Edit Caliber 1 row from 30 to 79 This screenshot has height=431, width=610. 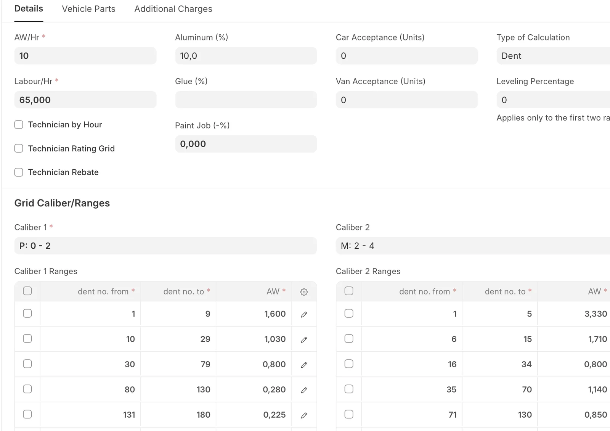(304, 365)
